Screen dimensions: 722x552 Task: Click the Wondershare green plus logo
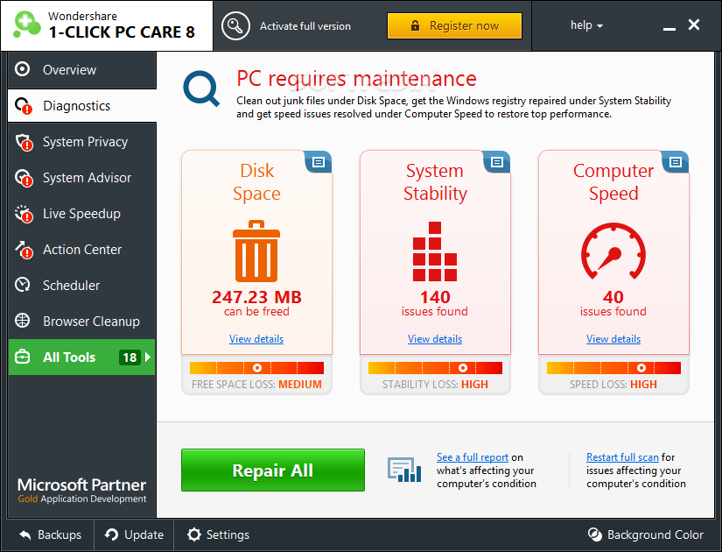[27, 24]
